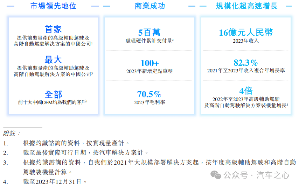Click the caption 2021年至2023年收入複合年增長率

tap(246, 71)
